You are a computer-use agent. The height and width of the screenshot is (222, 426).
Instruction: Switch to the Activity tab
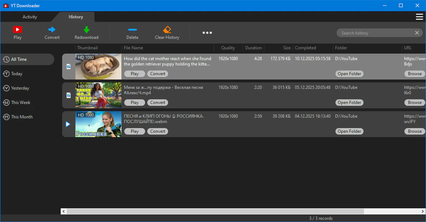pos(29,17)
